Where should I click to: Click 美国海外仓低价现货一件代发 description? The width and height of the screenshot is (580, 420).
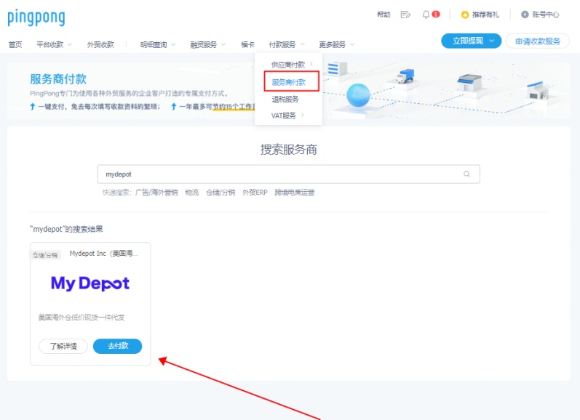82,317
